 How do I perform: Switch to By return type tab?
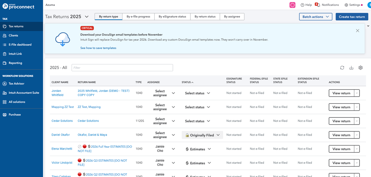pos(109,17)
